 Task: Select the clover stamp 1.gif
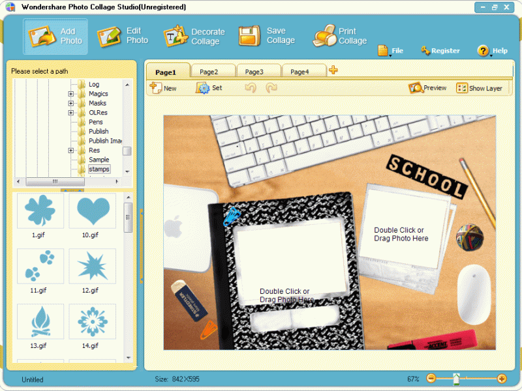(40, 210)
